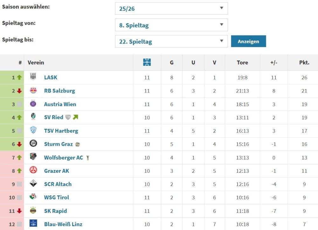Image resolution: width=318 pixels, height=230 pixels.
Task: Click the Grazer AK red crest
Action: 33,170
